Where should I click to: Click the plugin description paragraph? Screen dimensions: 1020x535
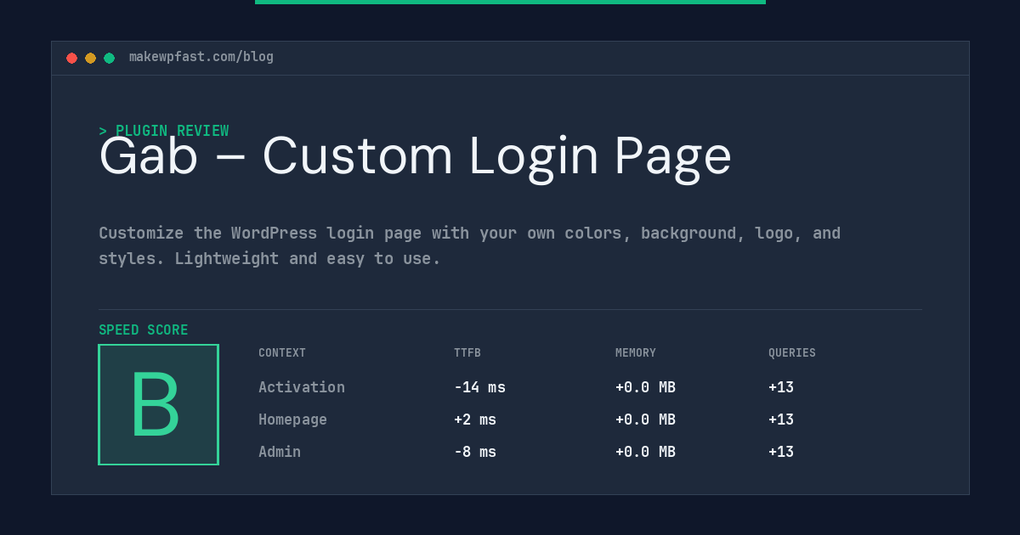coord(469,245)
